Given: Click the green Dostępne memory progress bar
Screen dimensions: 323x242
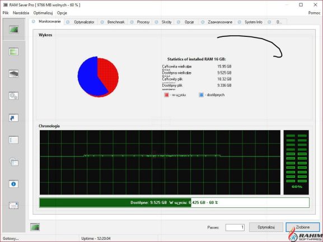Looking at the screenshot, I should click(x=174, y=202).
